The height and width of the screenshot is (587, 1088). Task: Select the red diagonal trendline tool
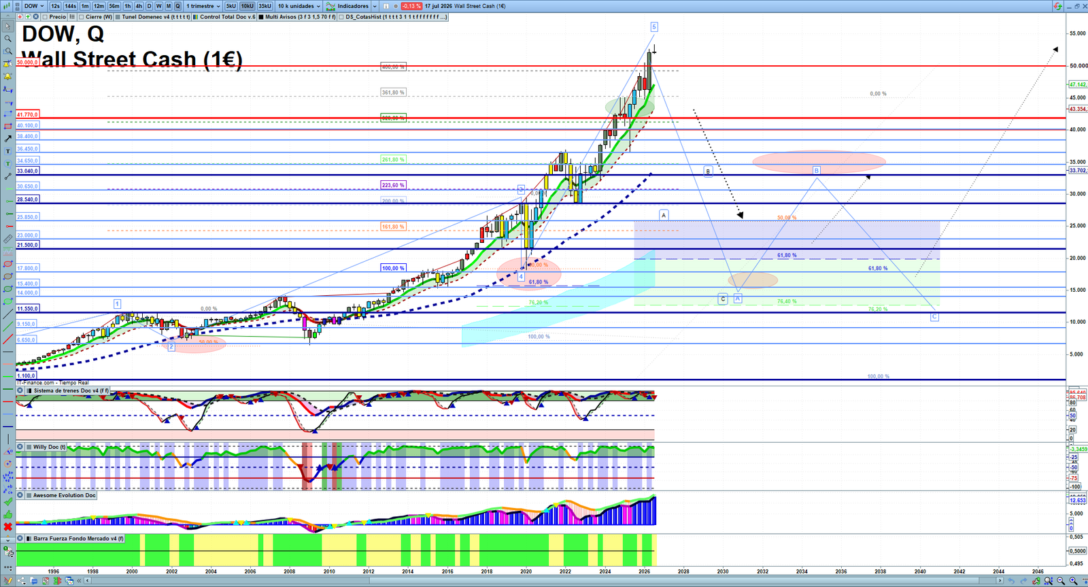point(8,339)
